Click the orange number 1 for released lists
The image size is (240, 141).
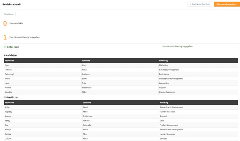tap(5, 37)
